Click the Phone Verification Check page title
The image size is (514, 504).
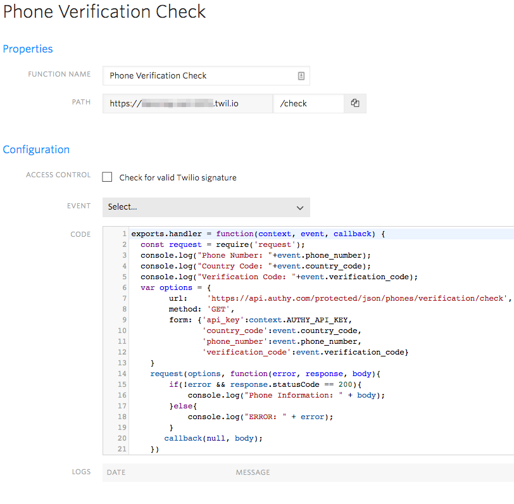(104, 12)
